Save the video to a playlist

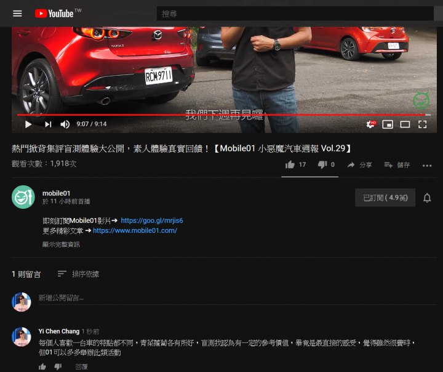[397, 165]
